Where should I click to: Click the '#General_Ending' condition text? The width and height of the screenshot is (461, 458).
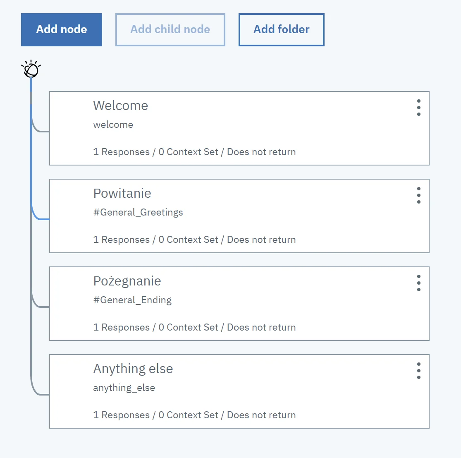pos(132,300)
